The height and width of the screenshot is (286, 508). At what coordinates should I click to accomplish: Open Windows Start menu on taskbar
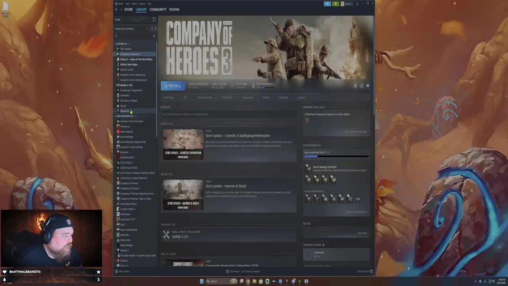[202, 281]
